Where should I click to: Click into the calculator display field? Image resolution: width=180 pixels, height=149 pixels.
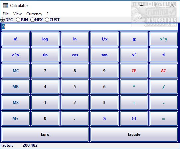click(x=90, y=27)
